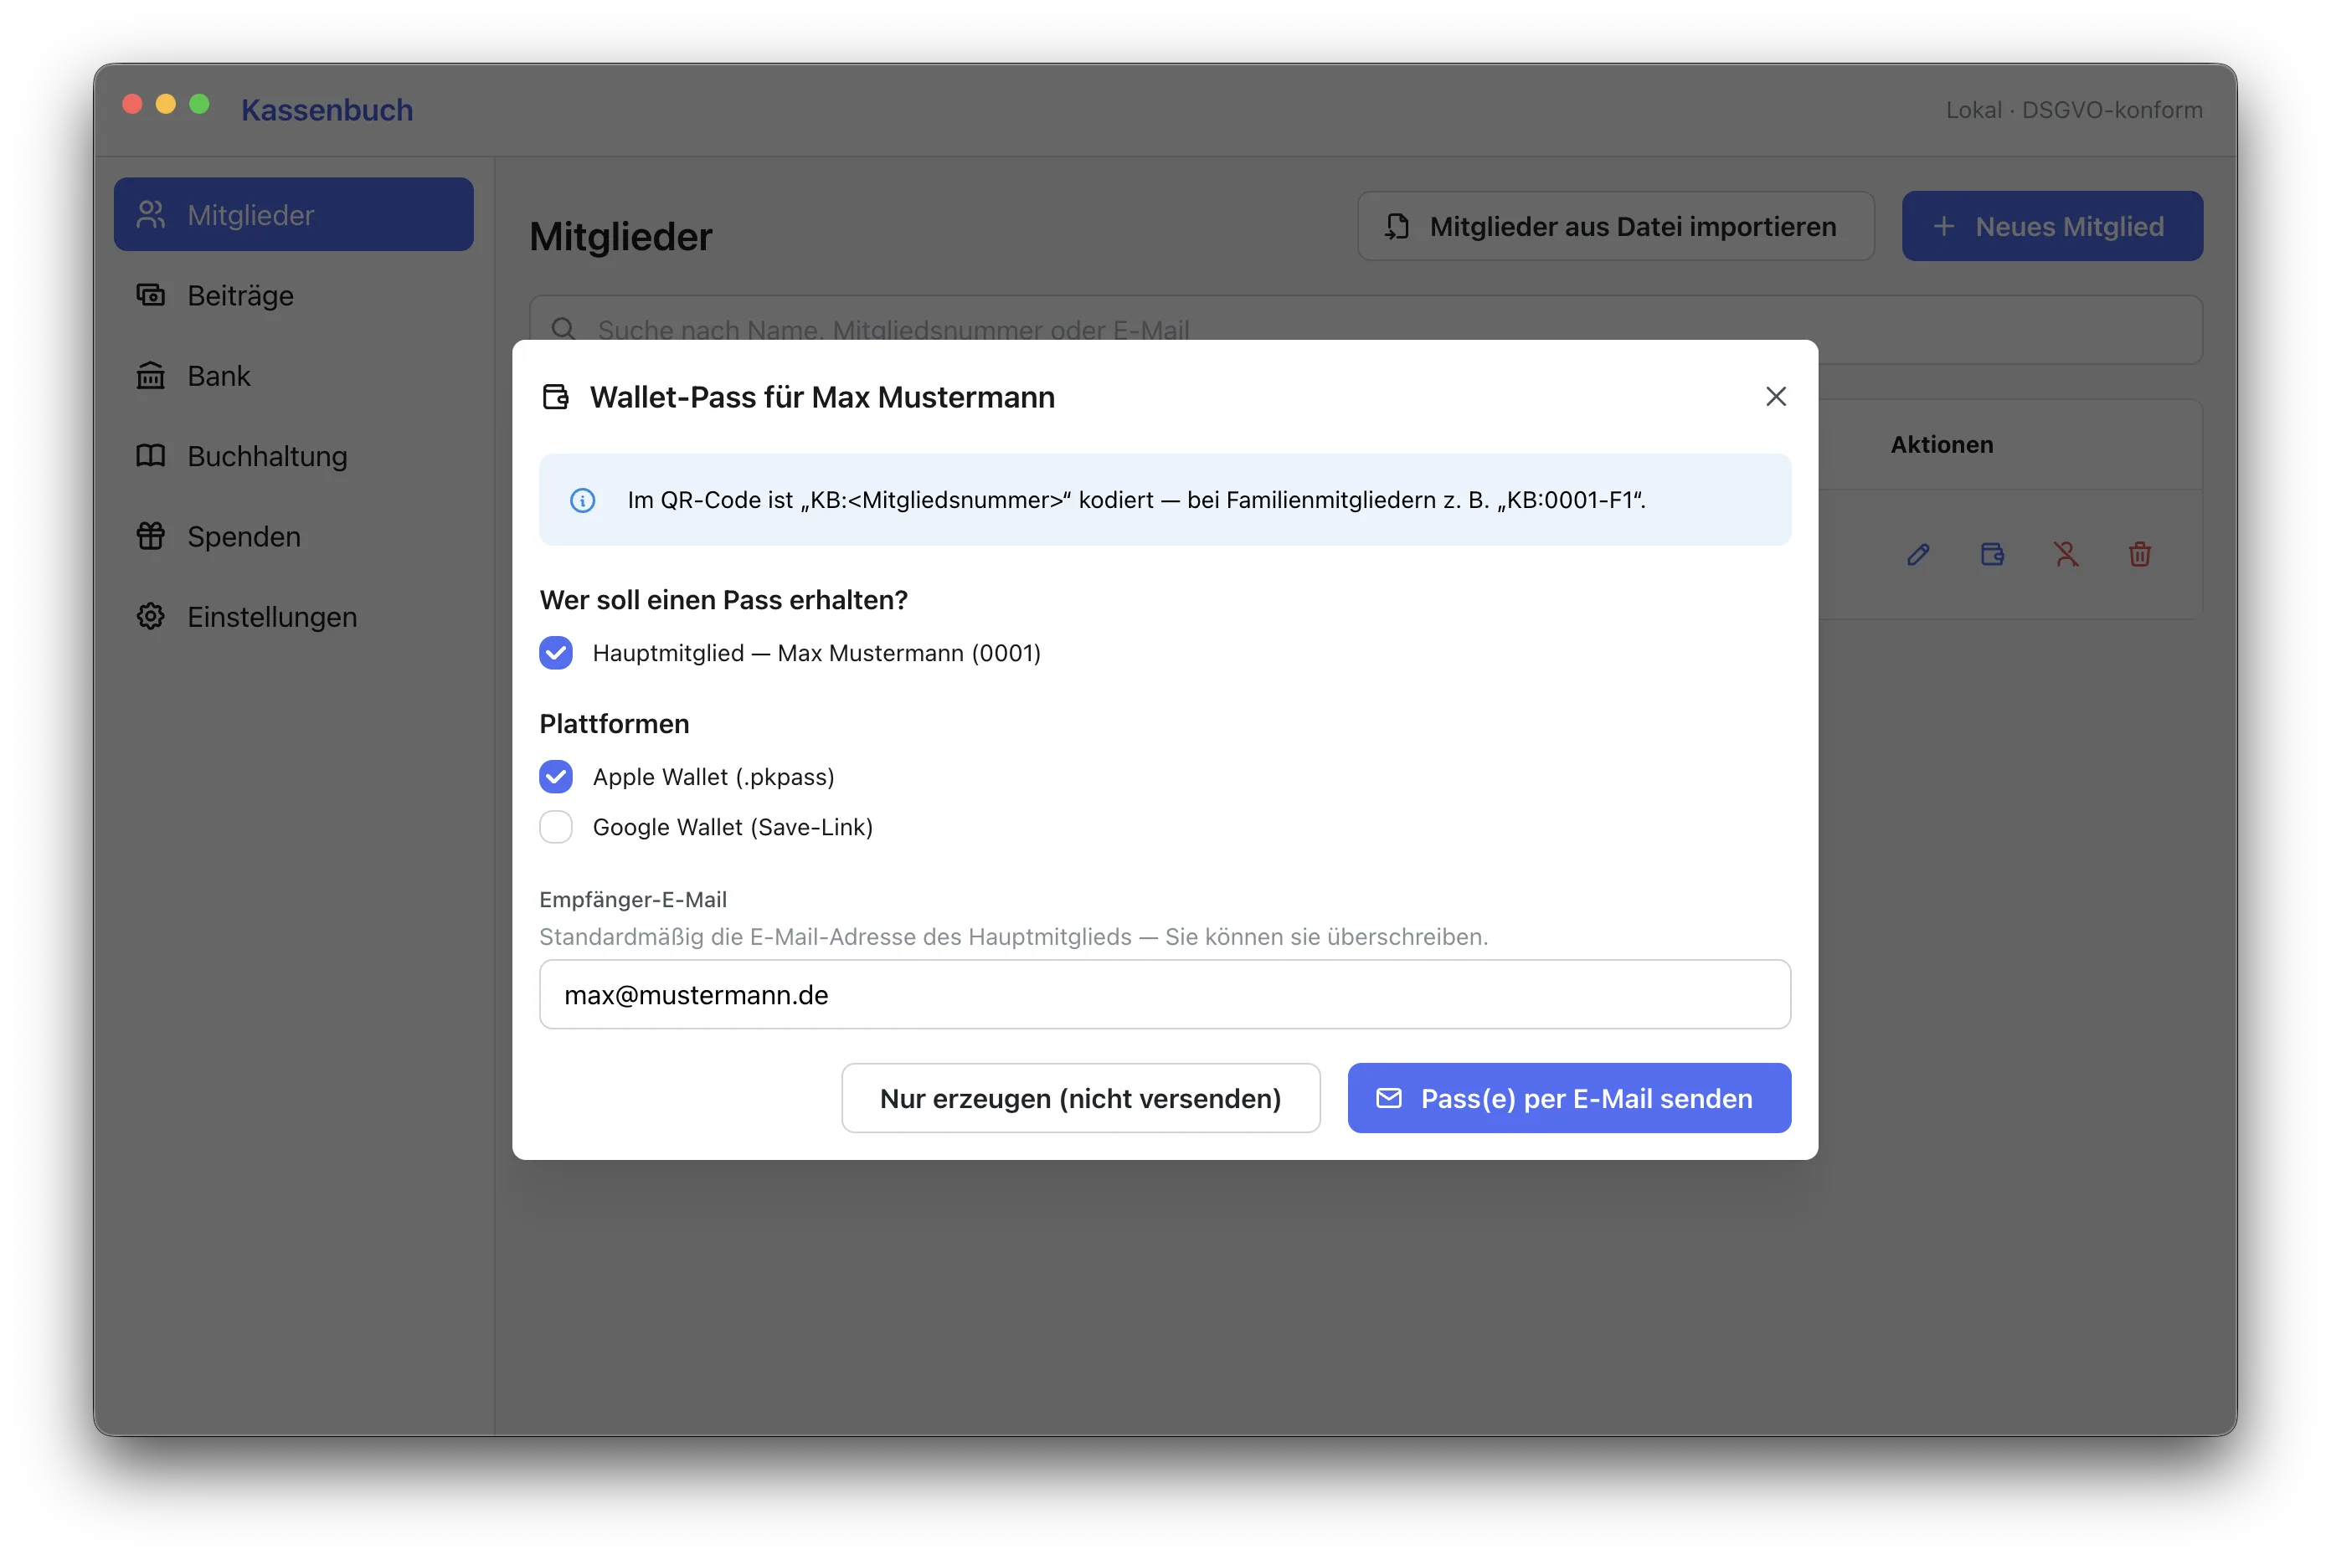Go to the Bank section
The height and width of the screenshot is (1560, 2331).
294,376
